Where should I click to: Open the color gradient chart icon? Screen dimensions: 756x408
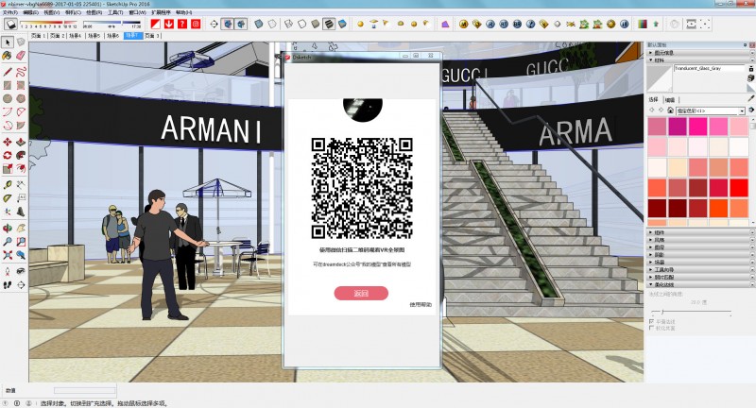(x=643, y=24)
